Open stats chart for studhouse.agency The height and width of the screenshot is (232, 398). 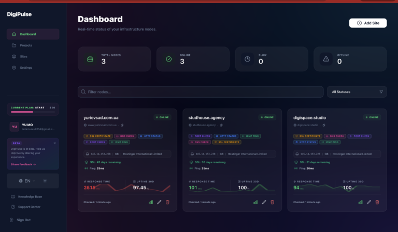click(x=255, y=202)
